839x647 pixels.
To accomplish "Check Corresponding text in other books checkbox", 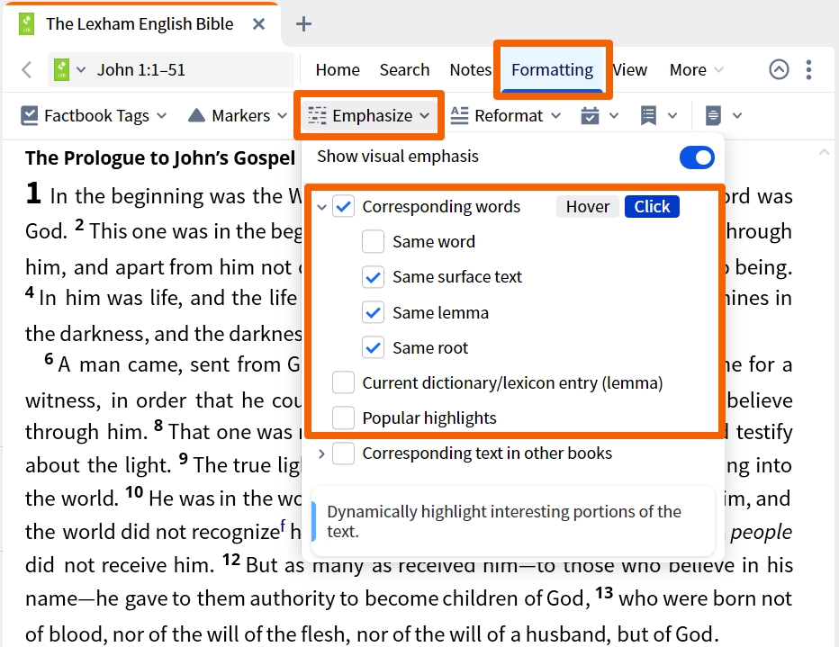I will (344, 454).
